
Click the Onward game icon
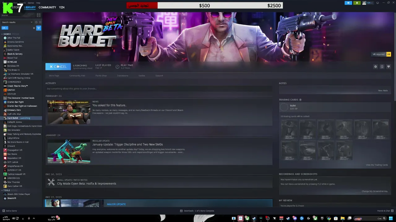(5, 146)
